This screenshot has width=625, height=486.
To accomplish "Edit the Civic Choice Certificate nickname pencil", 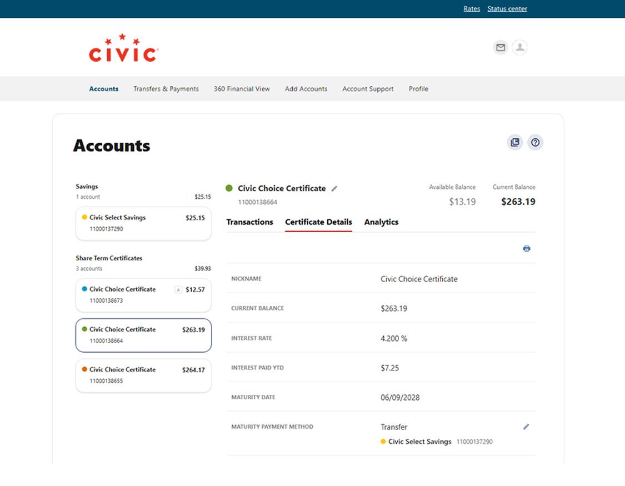I will pos(334,189).
